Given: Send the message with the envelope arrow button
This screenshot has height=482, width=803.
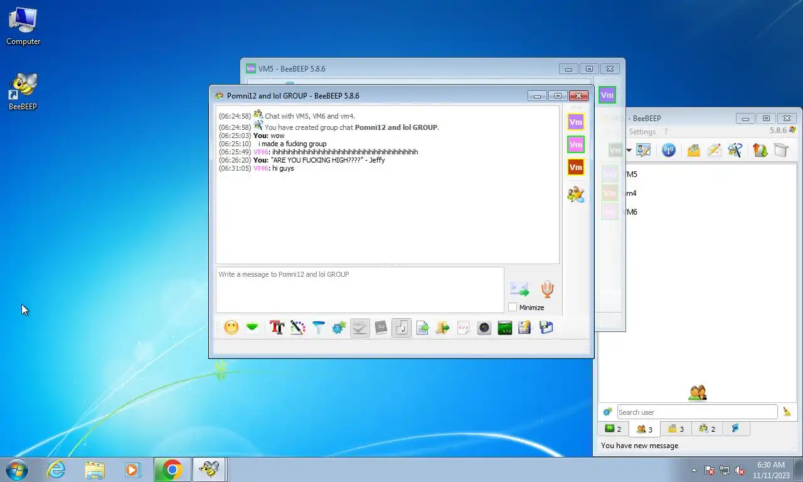Looking at the screenshot, I should pos(519,289).
